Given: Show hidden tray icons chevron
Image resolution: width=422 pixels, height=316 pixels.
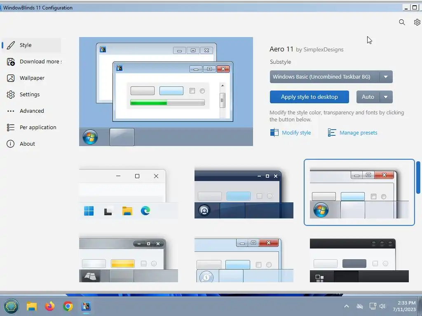Looking at the screenshot, I should [x=347, y=306].
